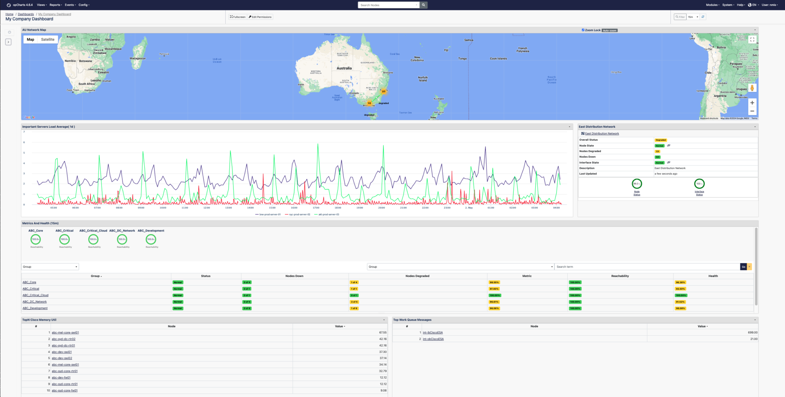The width and height of the screenshot is (785, 397).
Task: Click the 2/3 orange map cluster marker
Action: [x=383, y=91]
